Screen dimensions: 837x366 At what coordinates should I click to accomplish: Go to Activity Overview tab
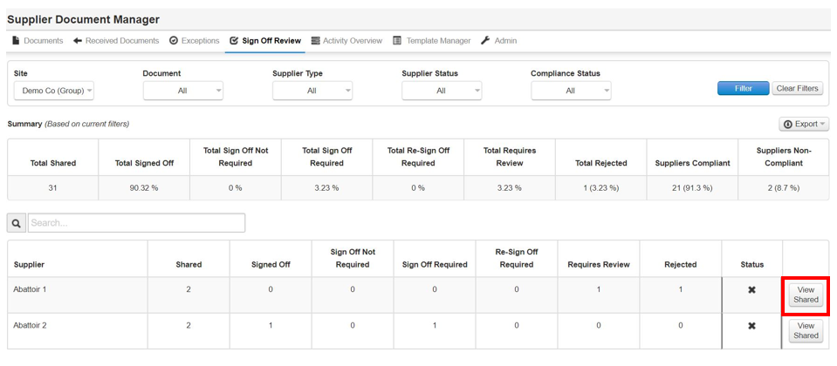pos(346,40)
